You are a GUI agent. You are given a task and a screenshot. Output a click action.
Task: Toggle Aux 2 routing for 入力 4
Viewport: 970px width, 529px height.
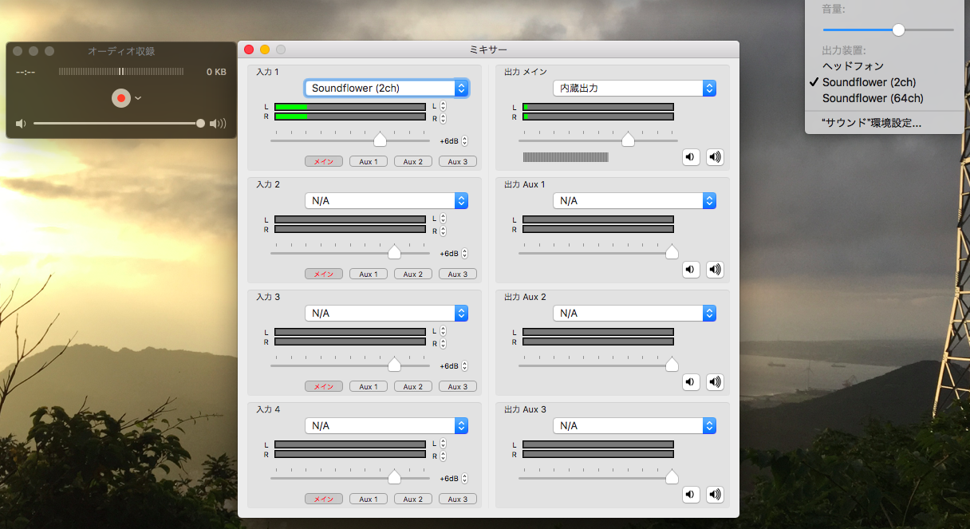[x=413, y=499]
